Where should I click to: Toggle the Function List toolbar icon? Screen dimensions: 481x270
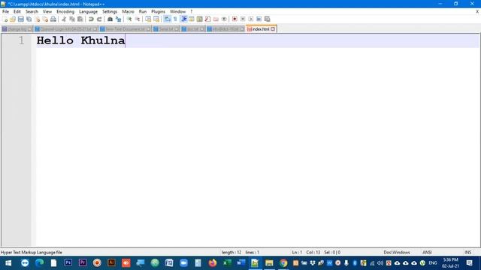(x=207, y=19)
